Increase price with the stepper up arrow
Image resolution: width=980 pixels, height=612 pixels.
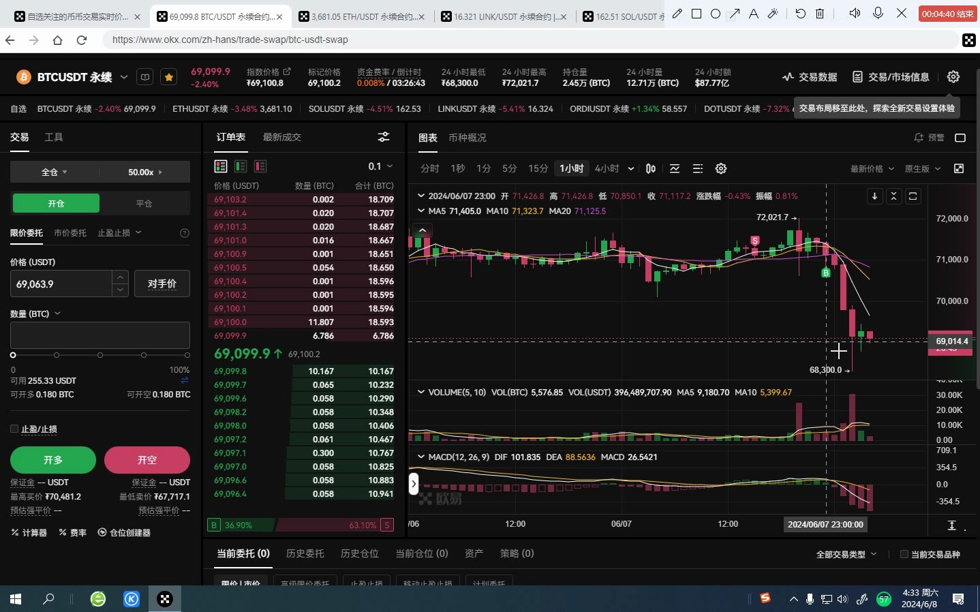(x=120, y=277)
